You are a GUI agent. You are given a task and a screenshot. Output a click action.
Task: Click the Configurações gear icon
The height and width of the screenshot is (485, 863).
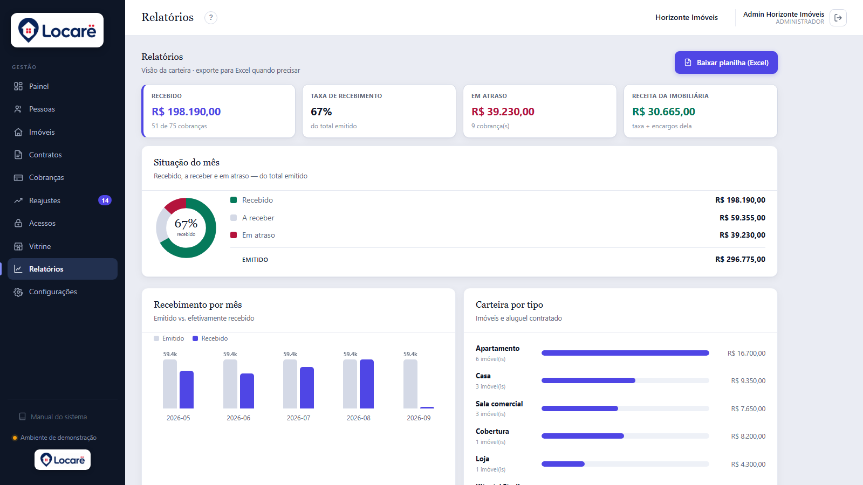(18, 292)
